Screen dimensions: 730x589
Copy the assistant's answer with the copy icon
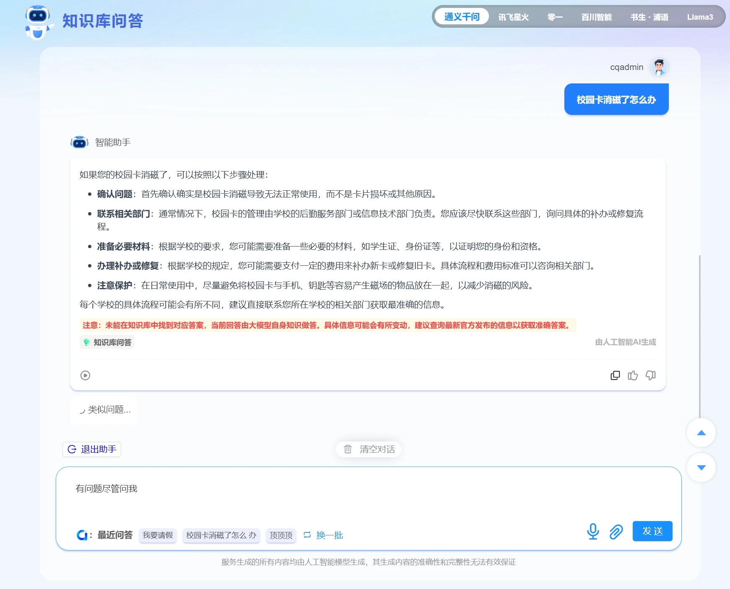[x=615, y=375]
